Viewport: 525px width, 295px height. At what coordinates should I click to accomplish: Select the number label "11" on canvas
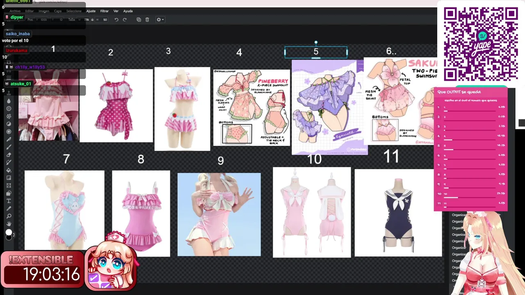pos(391,156)
